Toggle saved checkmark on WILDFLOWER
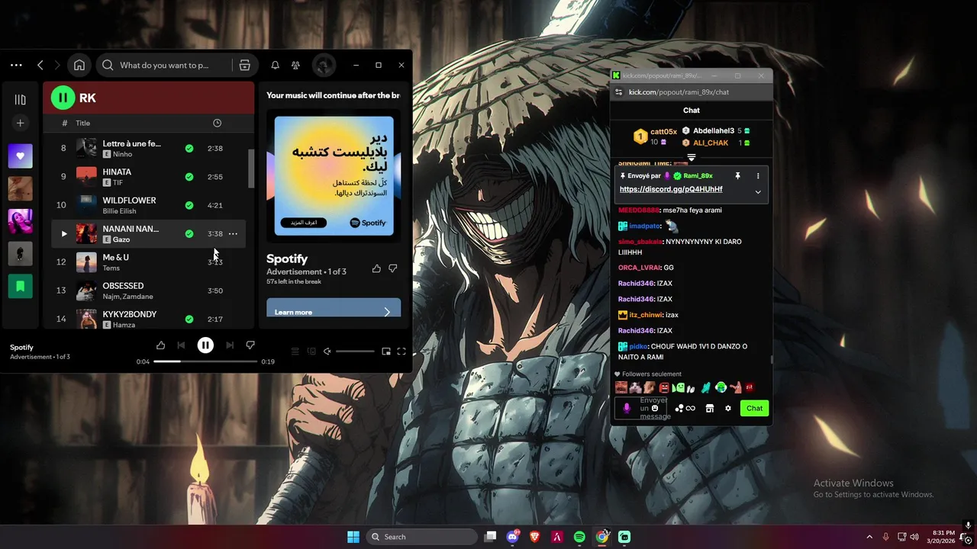The width and height of the screenshot is (977, 549). [189, 205]
